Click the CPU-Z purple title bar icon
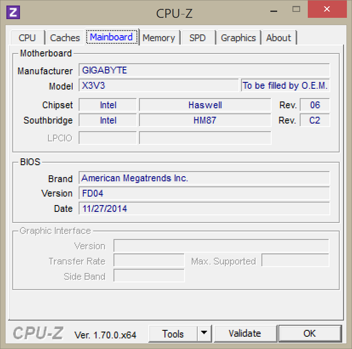The width and height of the screenshot is (352, 349). point(14,12)
